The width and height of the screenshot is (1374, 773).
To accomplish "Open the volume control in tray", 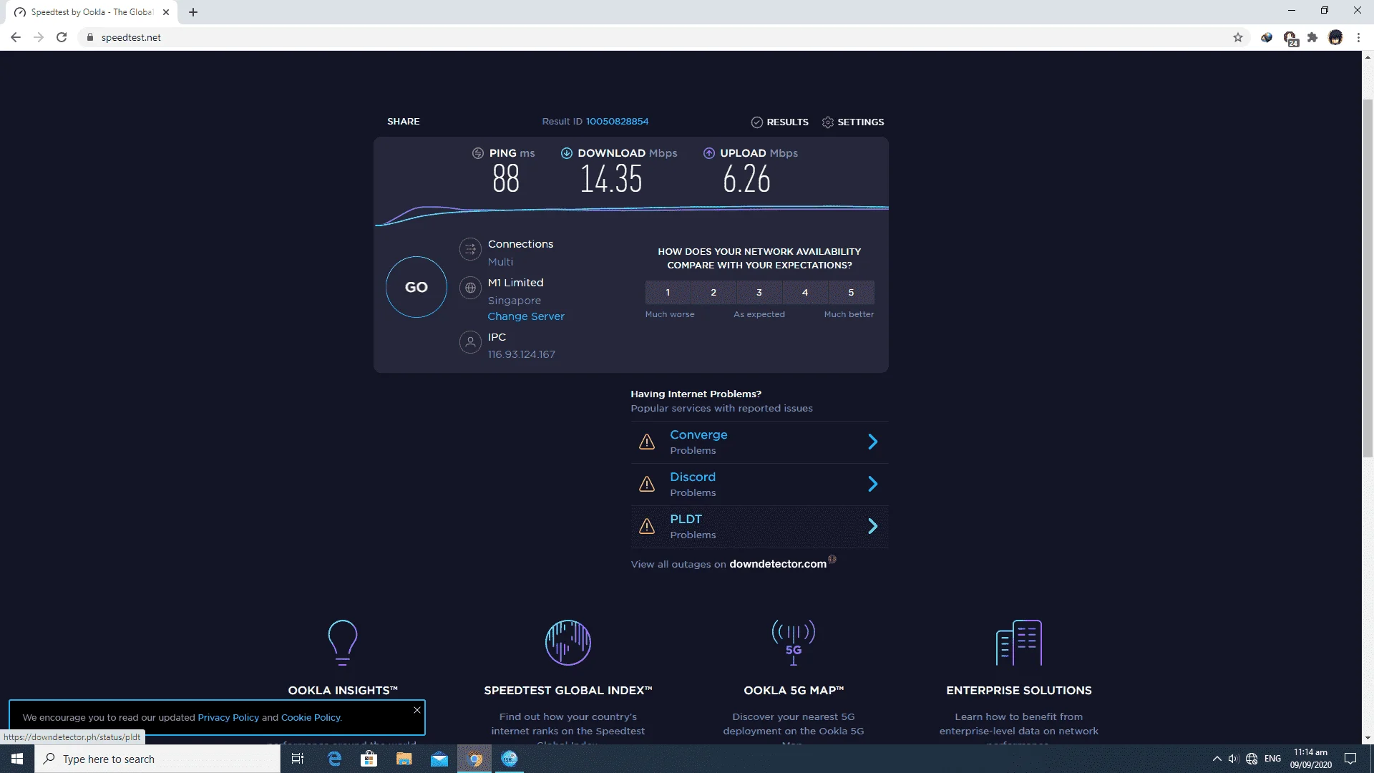I will tap(1233, 759).
